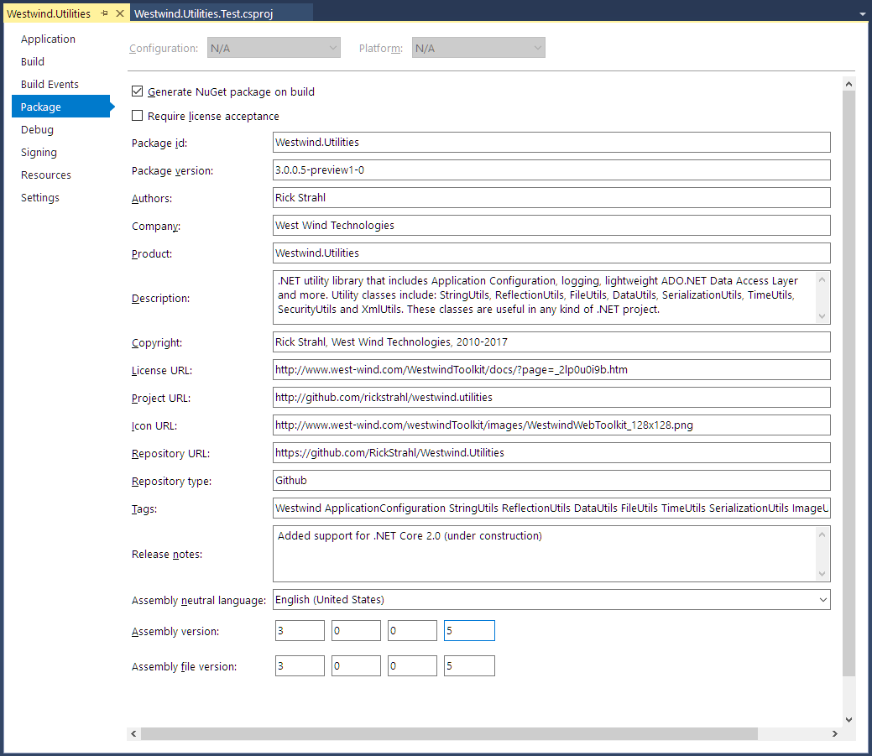Click Release notes scroll up arrow

coord(822,534)
